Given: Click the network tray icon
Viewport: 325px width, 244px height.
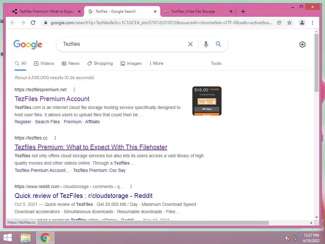Looking at the screenshot, I should 295,238.
